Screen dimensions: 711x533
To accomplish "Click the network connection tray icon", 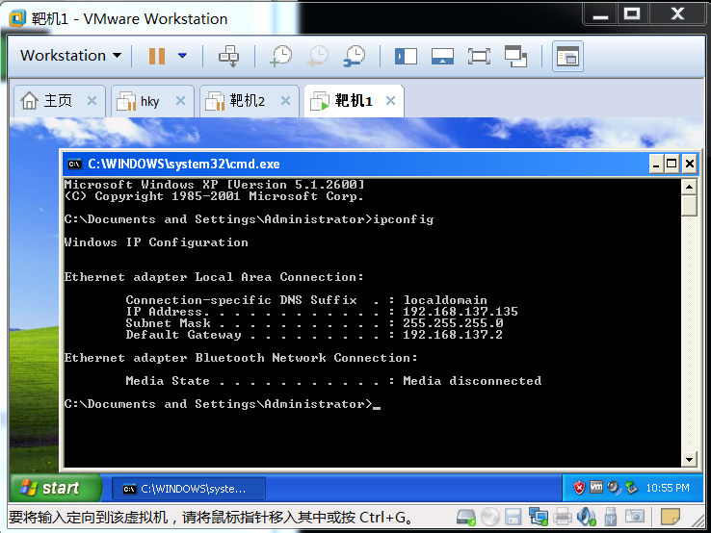I will (x=631, y=488).
